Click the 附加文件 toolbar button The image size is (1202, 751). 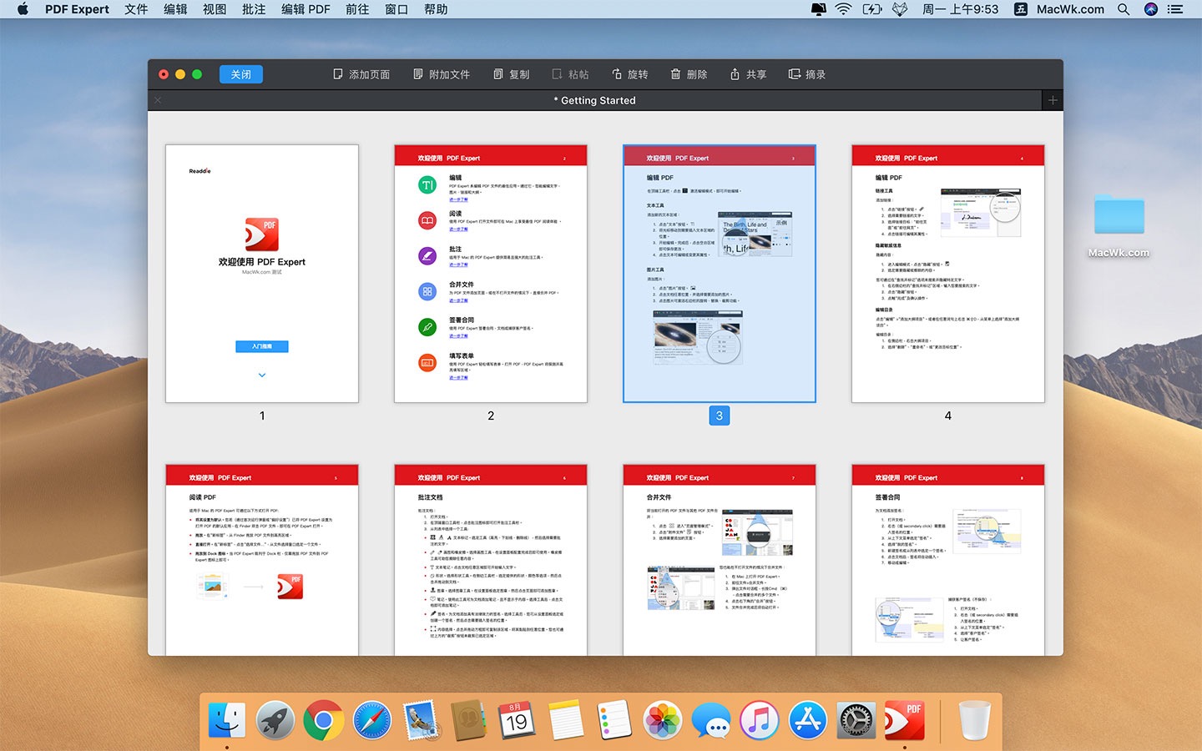point(442,74)
